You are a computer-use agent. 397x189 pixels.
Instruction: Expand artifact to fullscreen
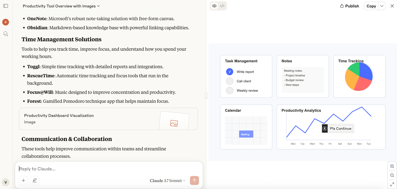pyautogui.click(x=392, y=184)
